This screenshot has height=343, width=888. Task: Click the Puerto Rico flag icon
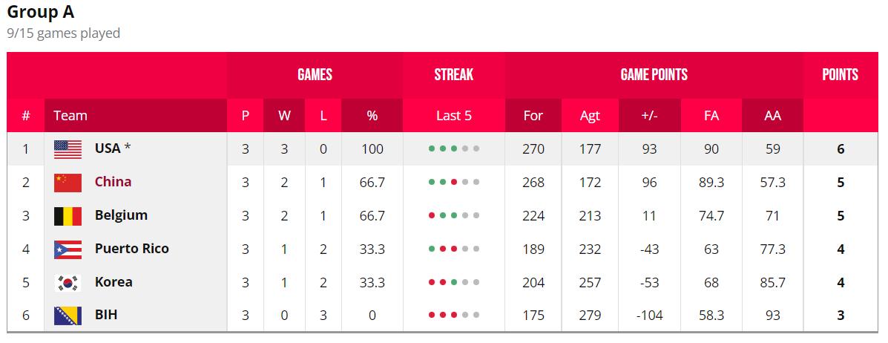pyautogui.click(x=68, y=249)
